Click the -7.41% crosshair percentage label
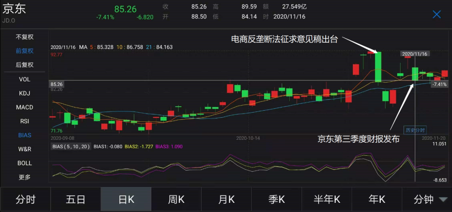The height and width of the screenshot is (212, 452). point(439,84)
